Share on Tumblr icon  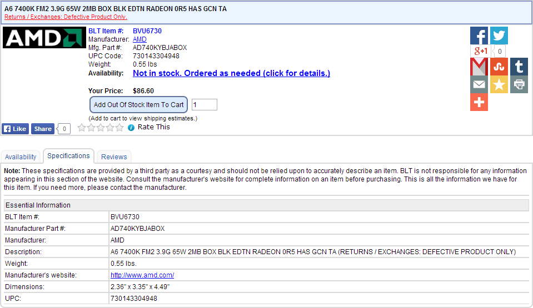[519, 67]
